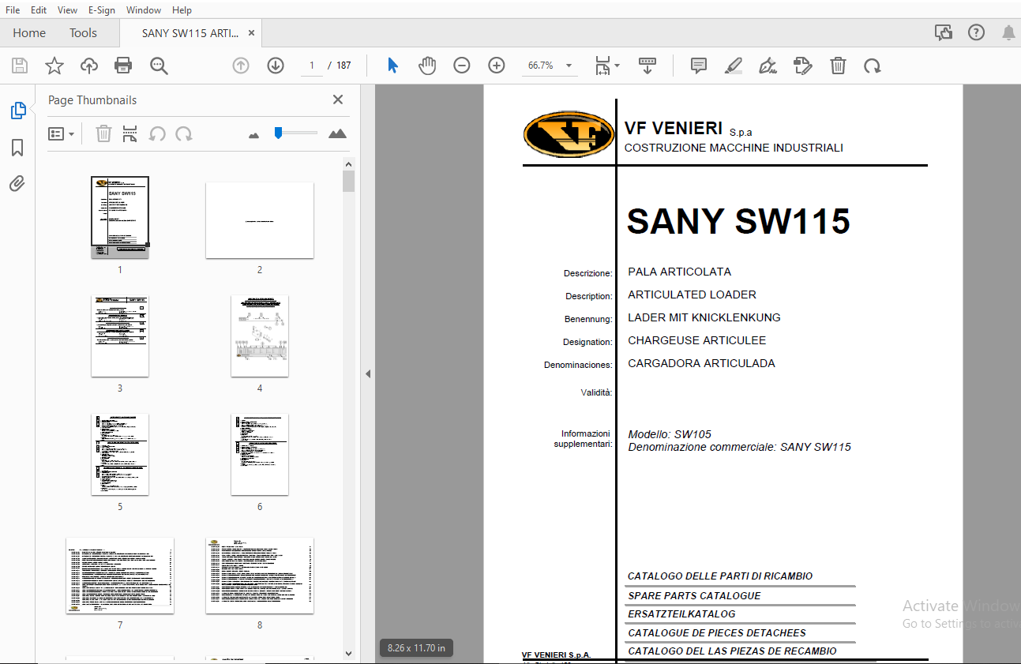
Task: Add a comment sticky note
Action: click(699, 66)
